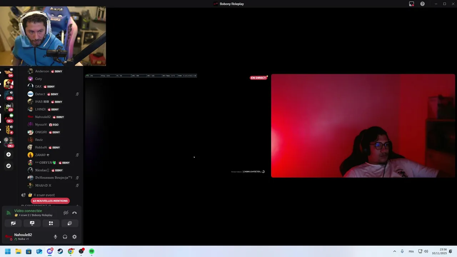Click the share your screen button
This screenshot has width=457, height=257.
pos(32,223)
